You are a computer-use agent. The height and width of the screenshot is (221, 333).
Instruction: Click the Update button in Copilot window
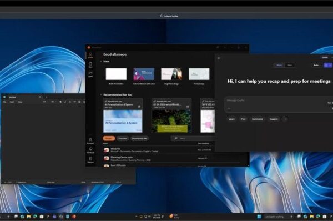[x=325, y=57]
